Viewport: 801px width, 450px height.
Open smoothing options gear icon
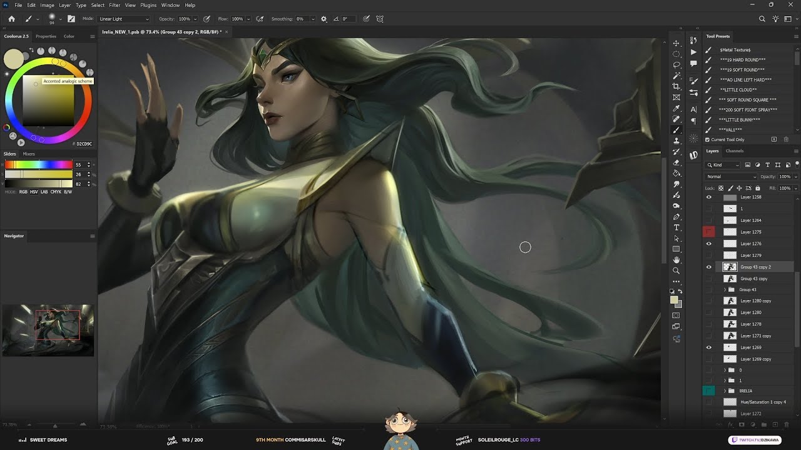click(x=324, y=19)
